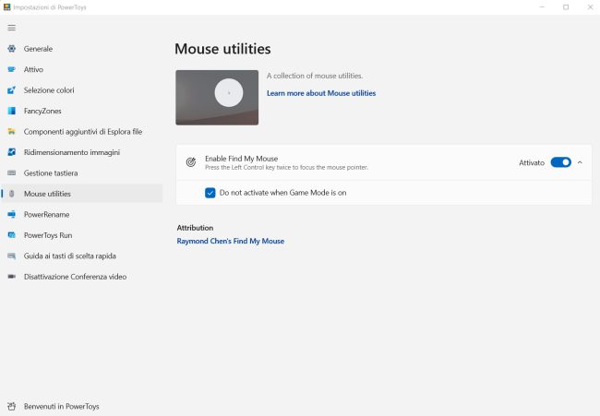600x416 pixels.
Task: Select Mouse utilities in sidebar
Action: pyautogui.click(x=81, y=194)
